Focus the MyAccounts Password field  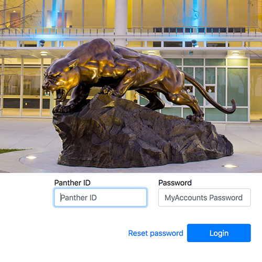point(204,198)
